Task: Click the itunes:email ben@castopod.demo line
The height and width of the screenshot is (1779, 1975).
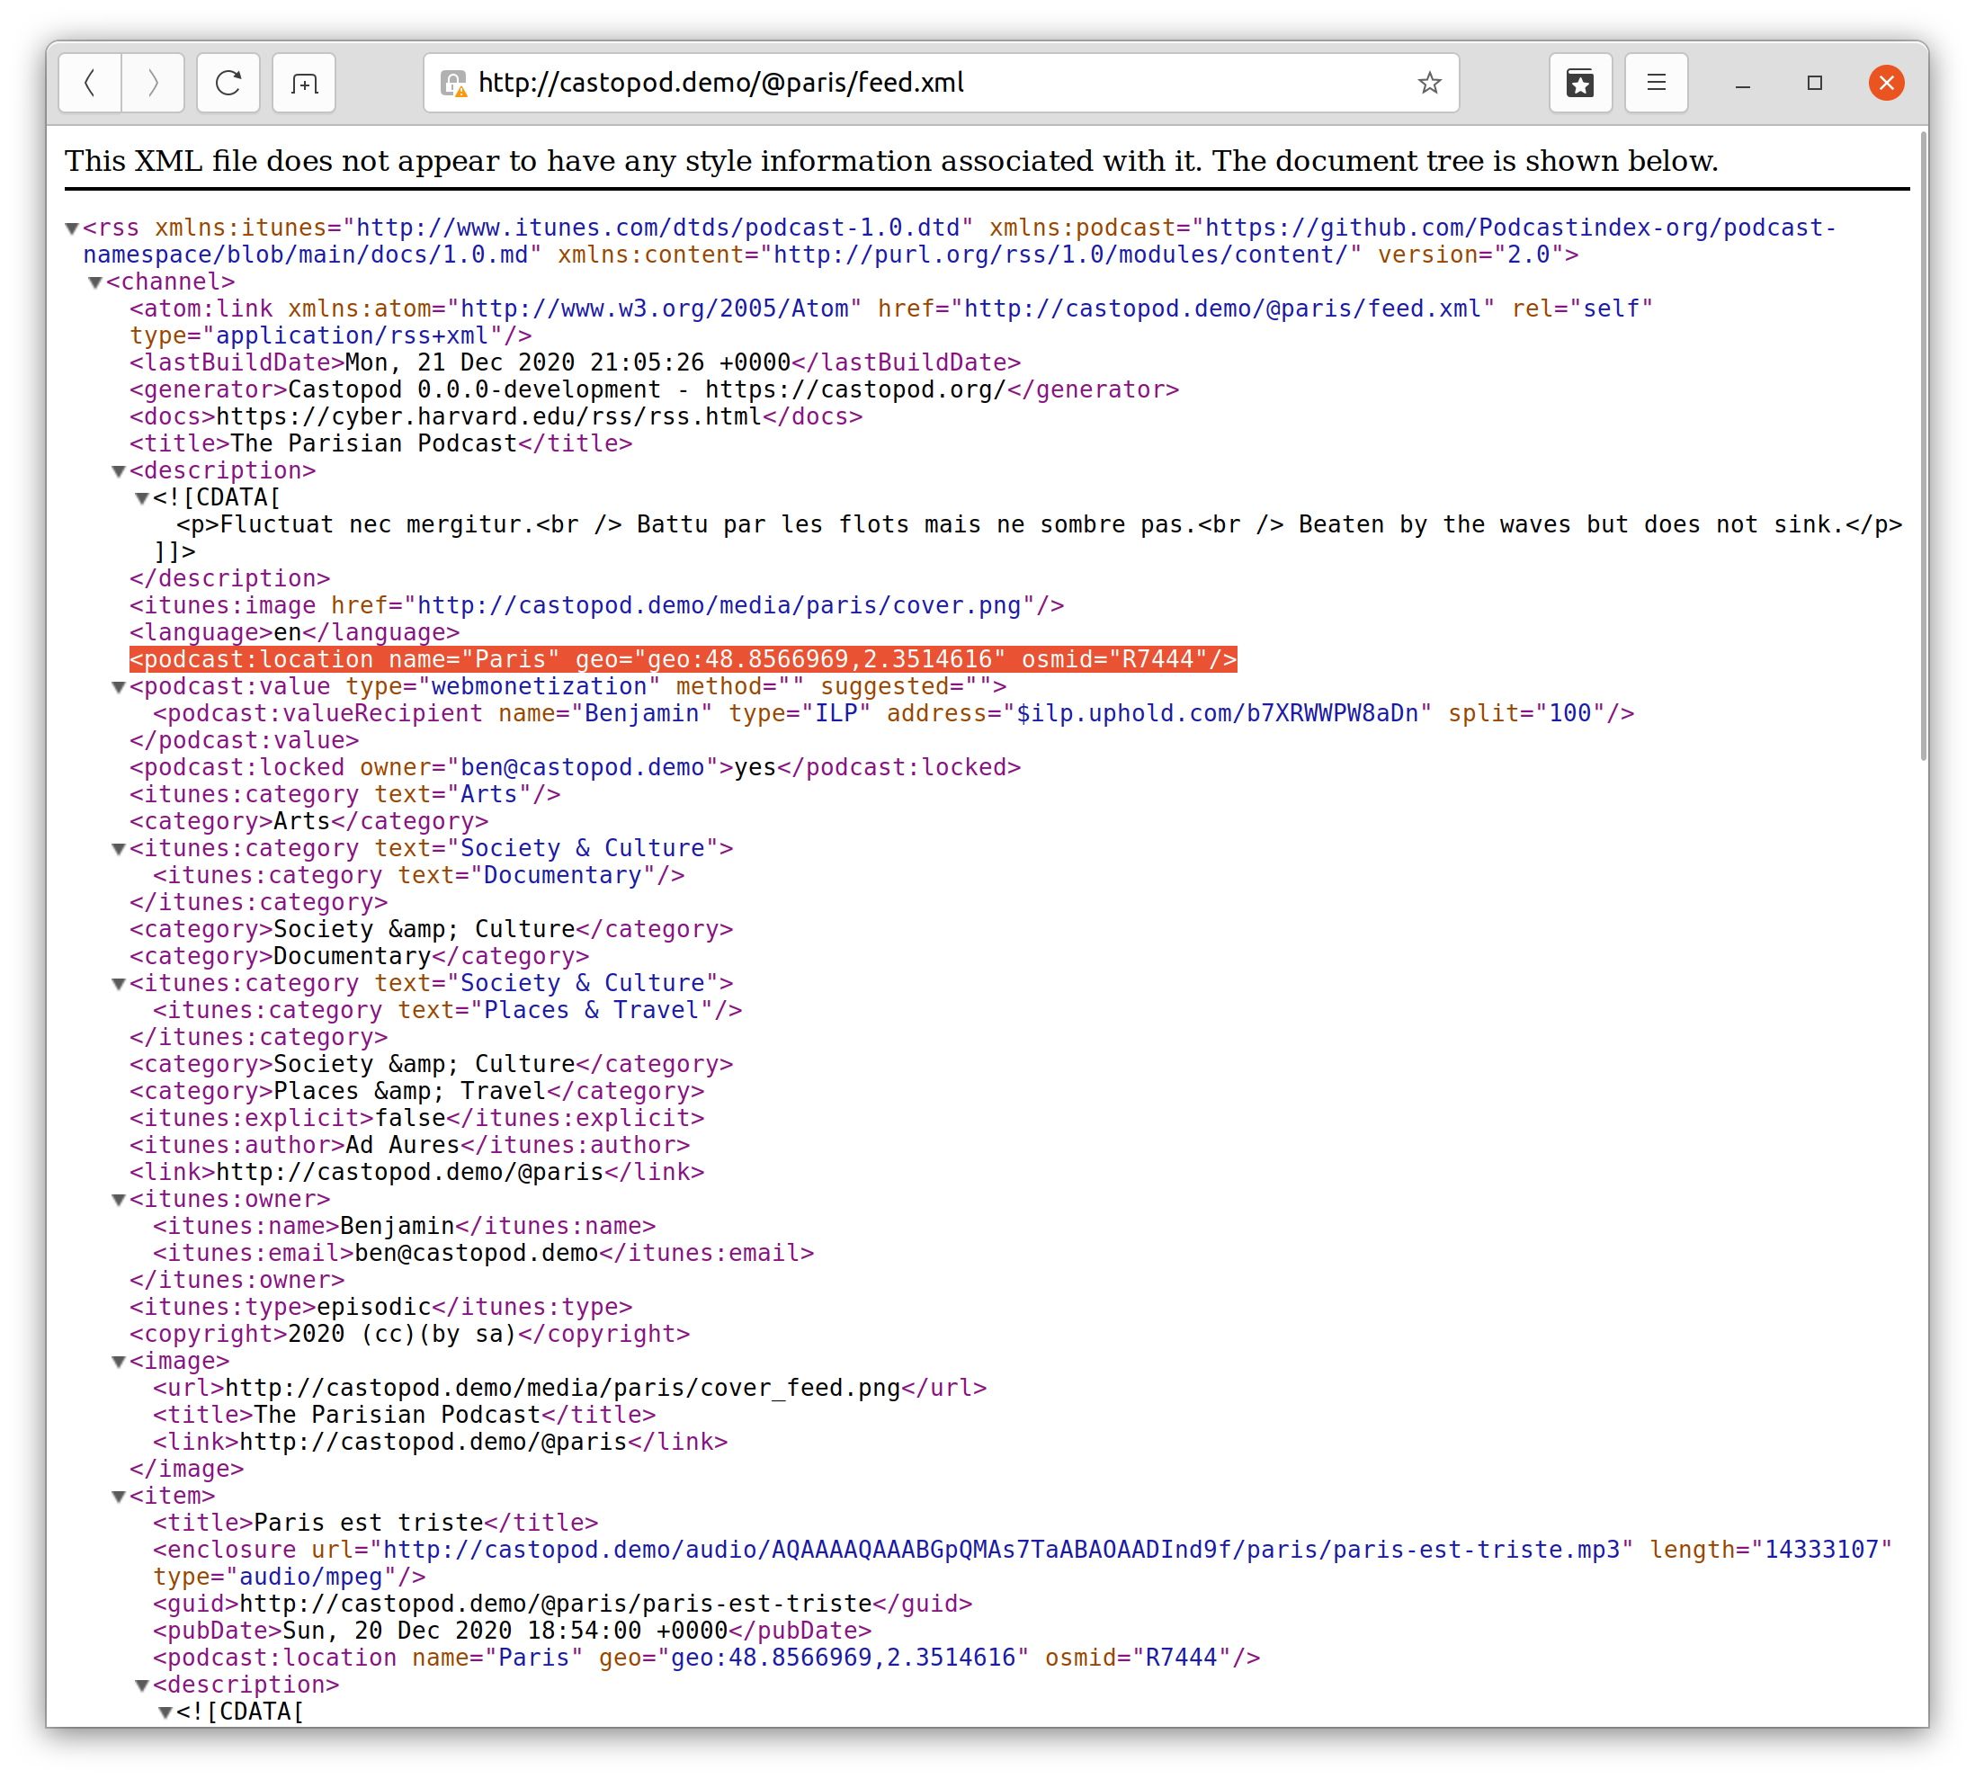Action: coord(483,1254)
